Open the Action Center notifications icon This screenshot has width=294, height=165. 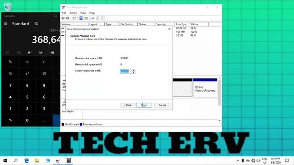pyautogui.click(x=287, y=160)
